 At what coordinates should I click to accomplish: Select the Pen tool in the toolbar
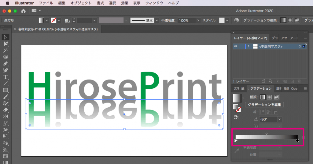coord(6,64)
